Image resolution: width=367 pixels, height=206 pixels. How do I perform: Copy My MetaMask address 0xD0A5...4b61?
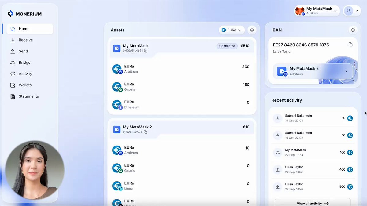click(146, 51)
